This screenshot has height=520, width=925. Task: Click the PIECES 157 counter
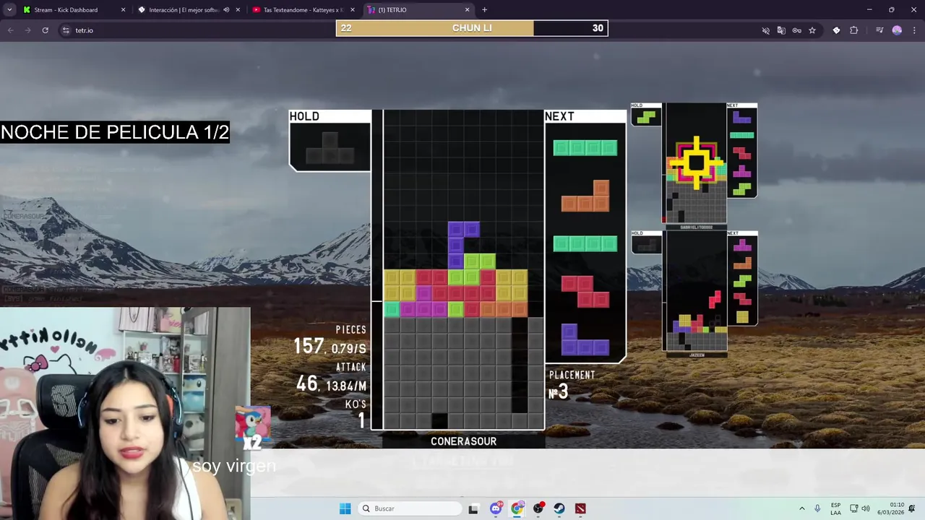[x=330, y=340]
